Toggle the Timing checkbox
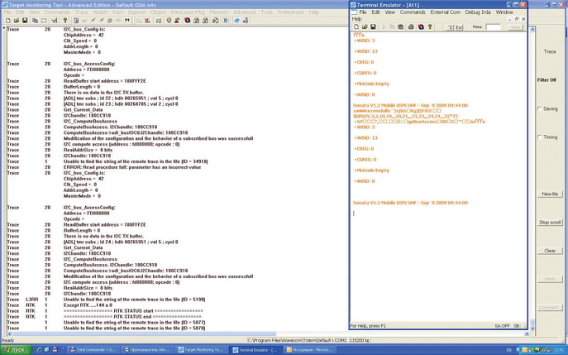 tap(540, 137)
